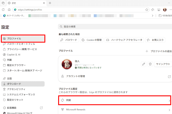This screenshot has width=172, height=114.
Task: Expand the 同期 row chevron
Action: pyautogui.click(x=169, y=101)
